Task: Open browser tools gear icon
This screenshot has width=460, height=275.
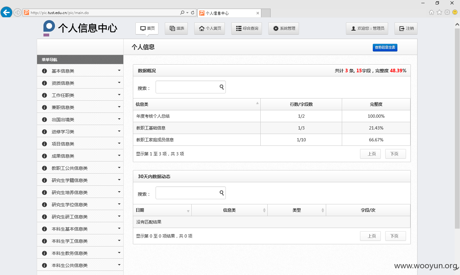Action: tap(447, 12)
